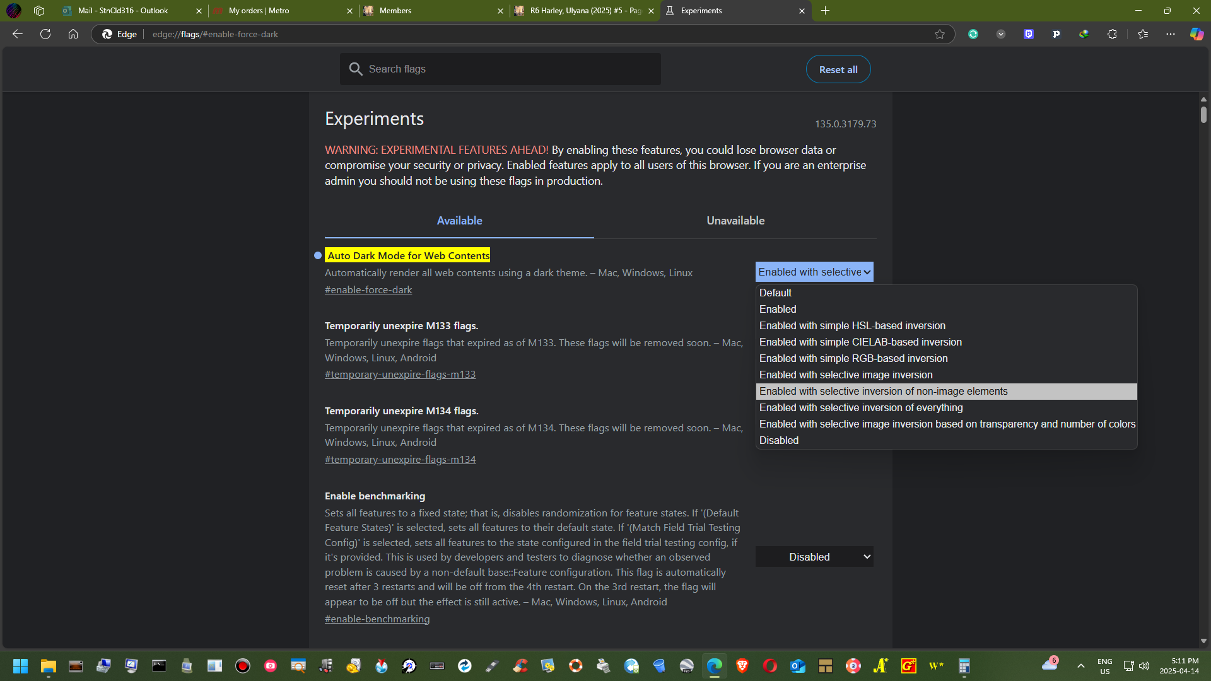This screenshot has width=1211, height=681.
Task: Click the Reset all button
Action: [838, 69]
